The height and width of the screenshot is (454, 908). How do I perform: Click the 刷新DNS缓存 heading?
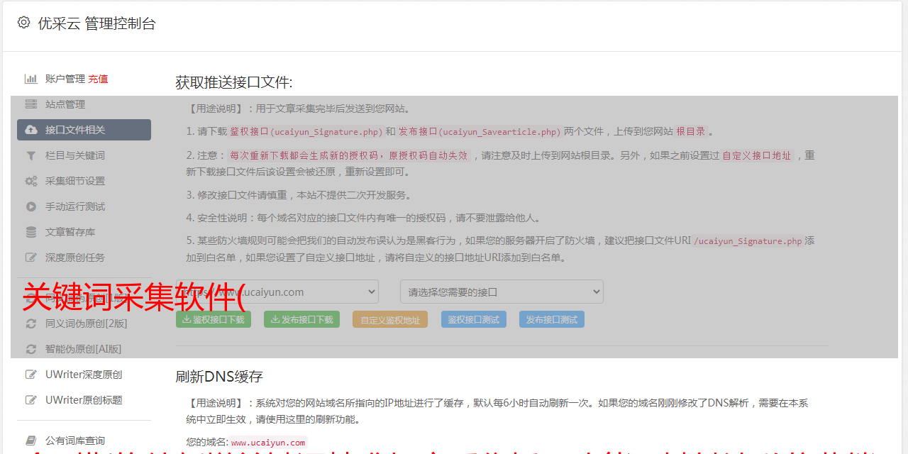pyautogui.click(x=219, y=376)
